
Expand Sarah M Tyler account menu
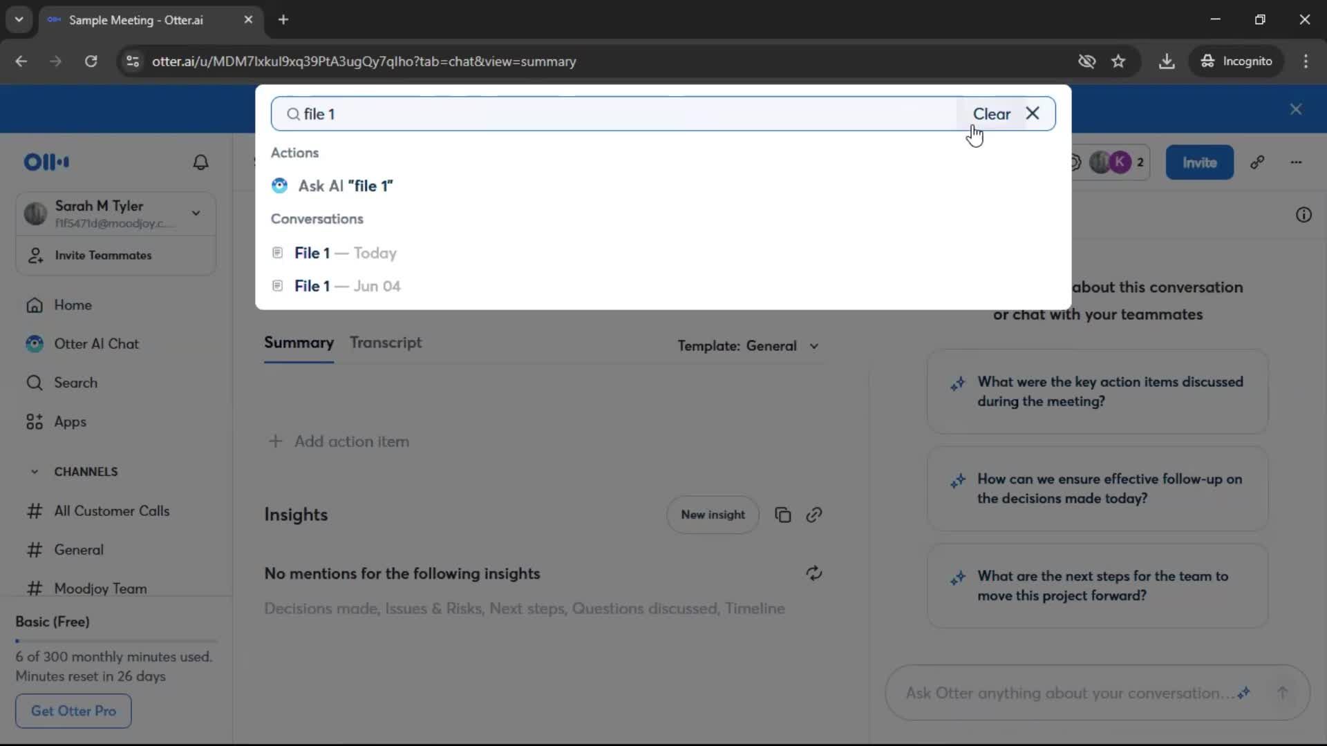pos(196,213)
